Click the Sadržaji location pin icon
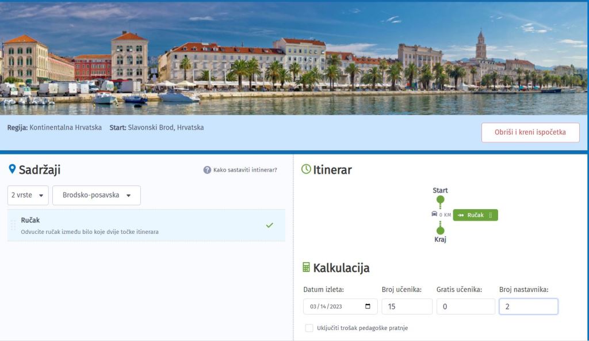 (12, 169)
